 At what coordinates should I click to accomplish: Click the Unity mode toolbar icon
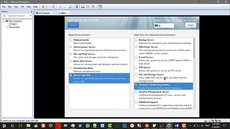[x=93, y=7]
